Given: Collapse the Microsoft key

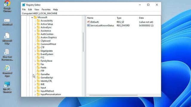Looking at the screenshot, I should [x=32, y=18].
